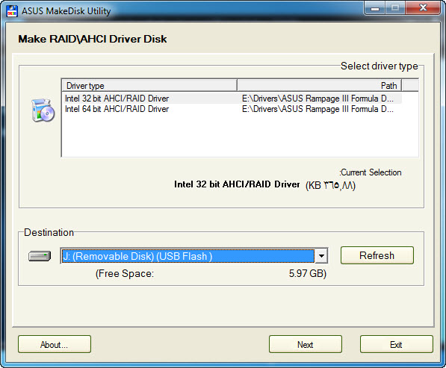Click the path of the 64 bit driver
The image size is (446, 368).
click(x=318, y=109)
